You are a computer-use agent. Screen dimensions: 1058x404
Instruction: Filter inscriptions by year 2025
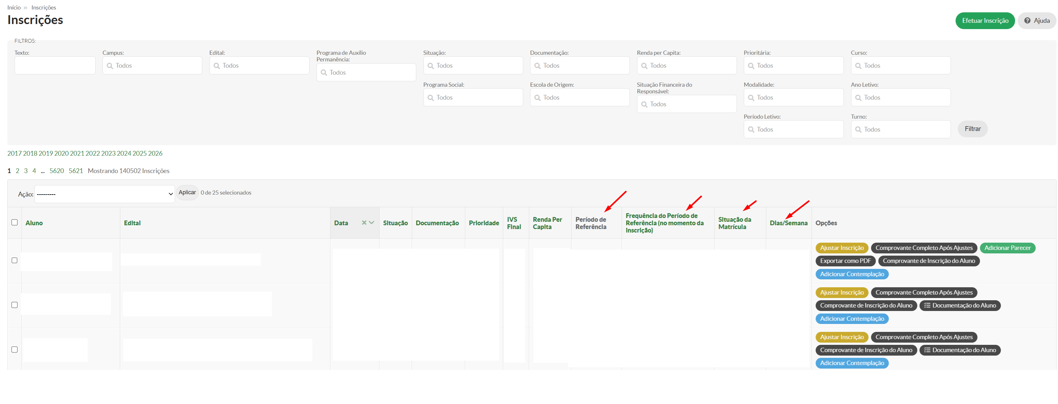[x=139, y=153]
